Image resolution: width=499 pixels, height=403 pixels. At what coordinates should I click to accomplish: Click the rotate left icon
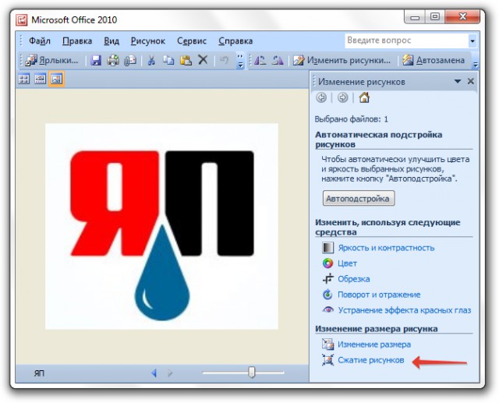pyautogui.click(x=260, y=60)
